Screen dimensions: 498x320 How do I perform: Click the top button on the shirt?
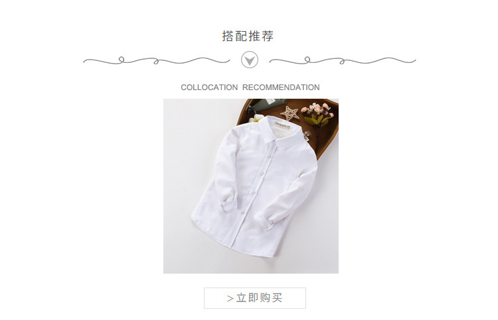269,157
